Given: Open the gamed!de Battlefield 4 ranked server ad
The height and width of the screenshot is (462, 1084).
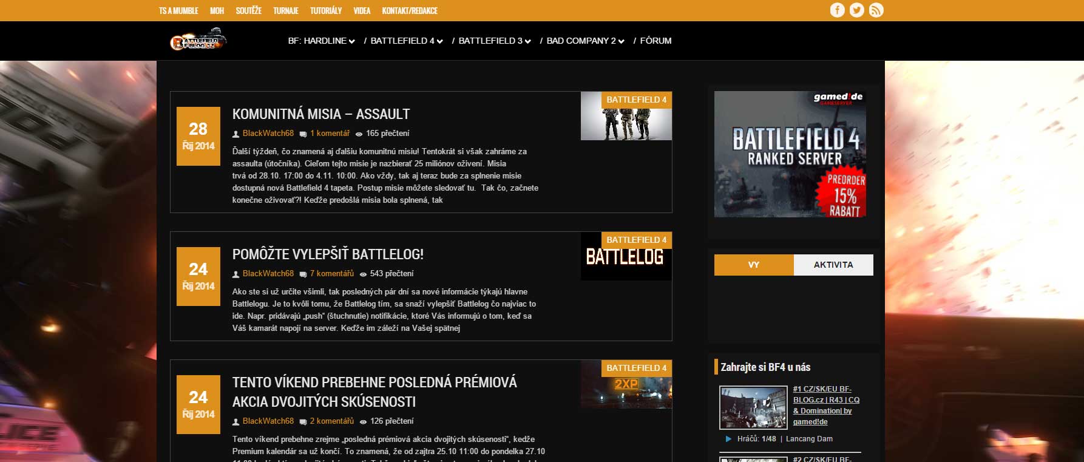Looking at the screenshot, I should tap(790, 154).
